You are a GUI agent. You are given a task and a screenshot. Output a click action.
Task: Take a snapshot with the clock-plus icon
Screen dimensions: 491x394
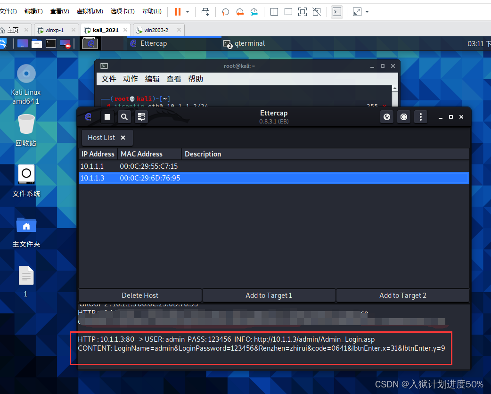coord(225,12)
